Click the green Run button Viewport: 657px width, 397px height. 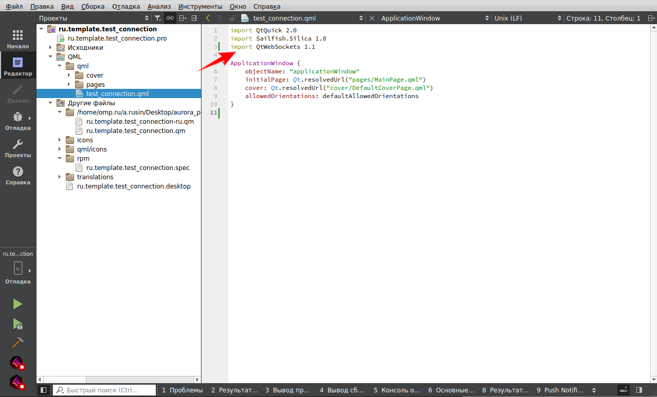(x=18, y=304)
